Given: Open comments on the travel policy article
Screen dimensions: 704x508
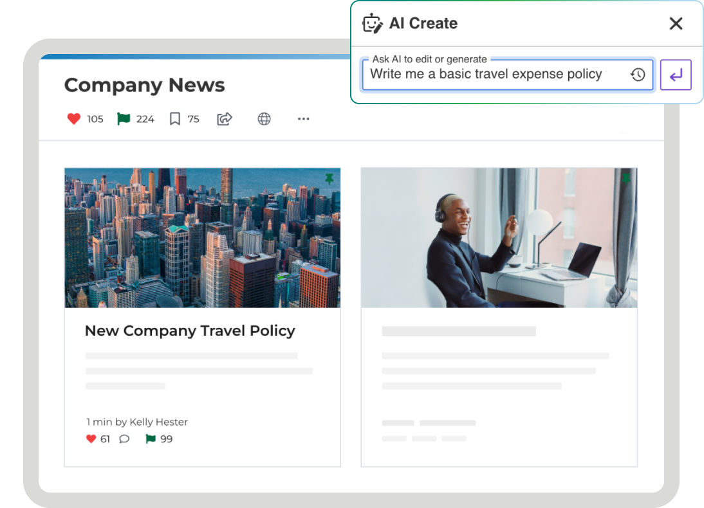Looking at the screenshot, I should pos(124,439).
